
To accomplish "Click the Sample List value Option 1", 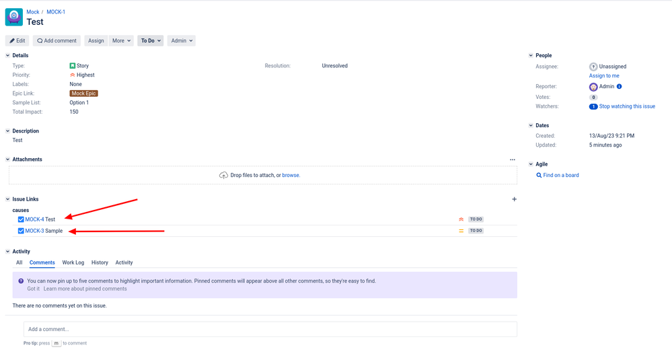I will click(x=79, y=103).
